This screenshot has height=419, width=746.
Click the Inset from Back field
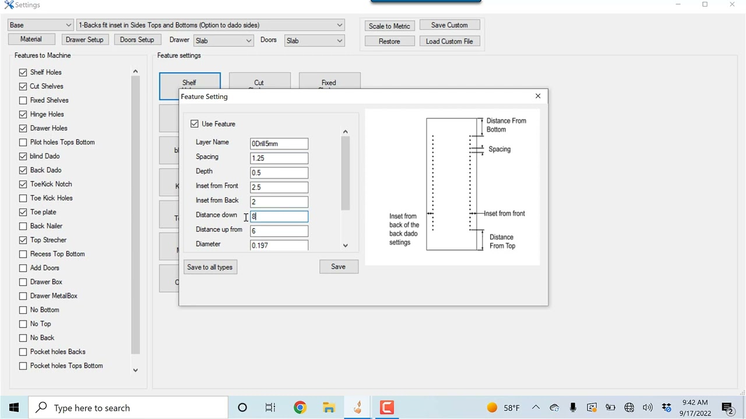[279, 202]
